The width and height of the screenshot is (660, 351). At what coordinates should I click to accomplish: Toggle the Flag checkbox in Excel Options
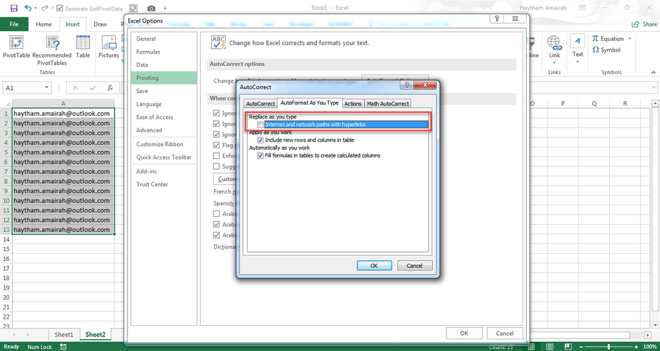216,145
